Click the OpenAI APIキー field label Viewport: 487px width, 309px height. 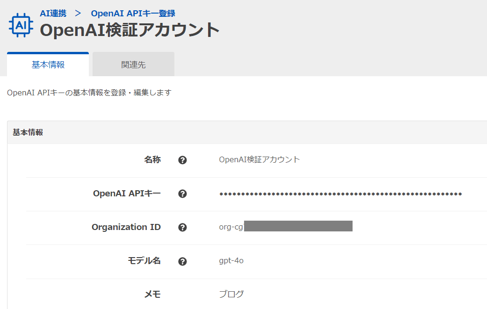[x=127, y=193]
